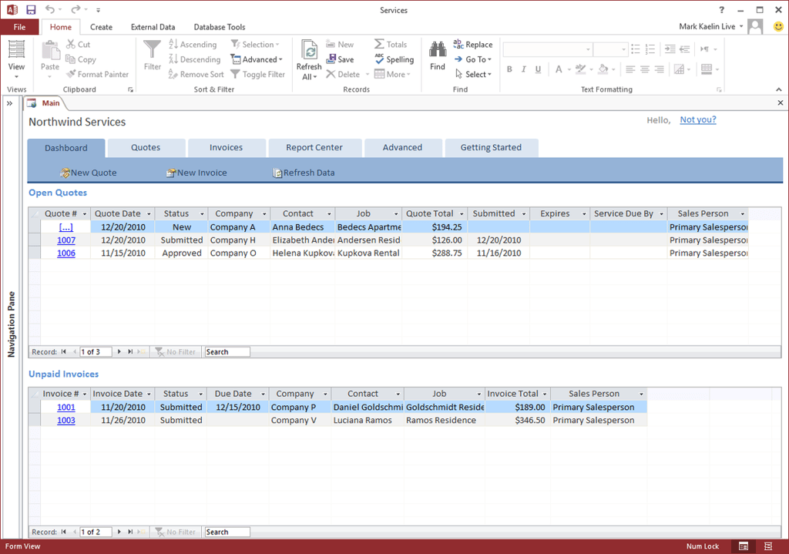Screen dimensions: 789x554
Task: Toggle center text alignment
Action: click(x=645, y=69)
